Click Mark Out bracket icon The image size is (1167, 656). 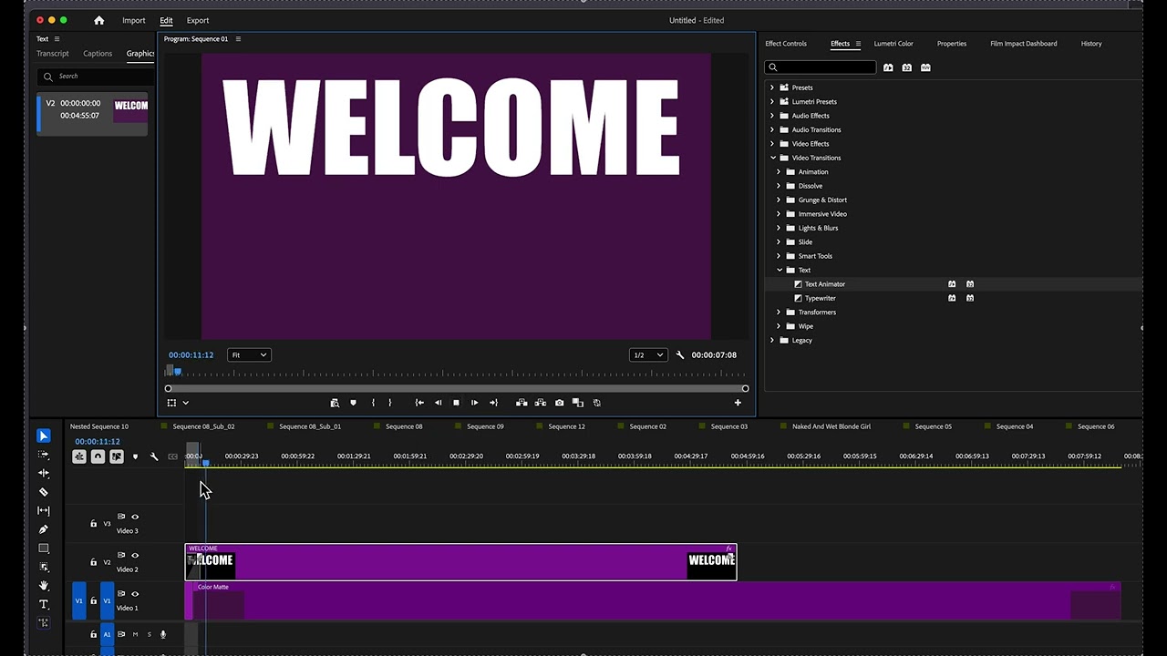tap(389, 403)
